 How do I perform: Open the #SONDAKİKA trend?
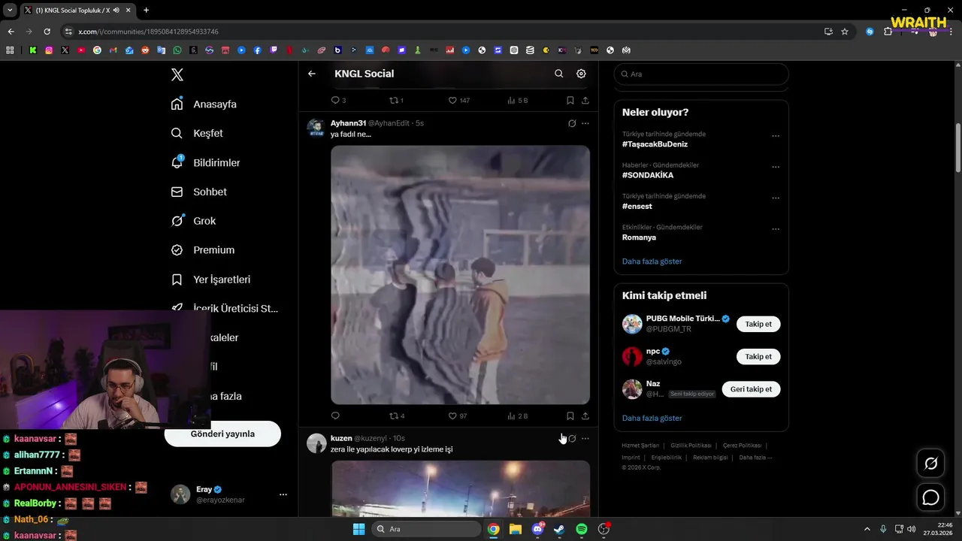pyautogui.click(x=648, y=175)
